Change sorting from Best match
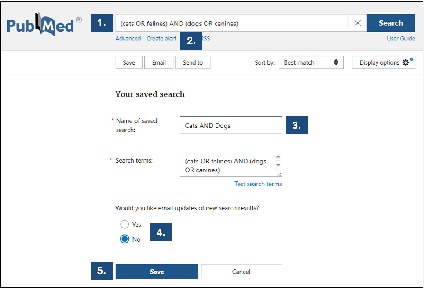 (x=311, y=62)
